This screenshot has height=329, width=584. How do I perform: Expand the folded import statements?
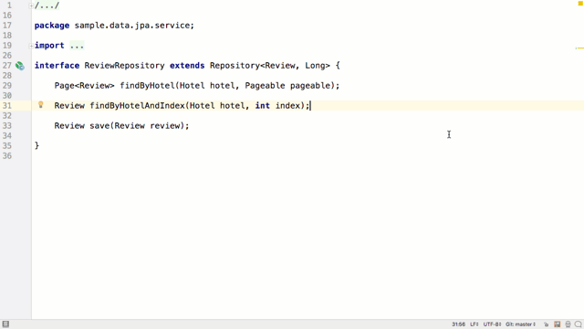pyautogui.click(x=31, y=46)
